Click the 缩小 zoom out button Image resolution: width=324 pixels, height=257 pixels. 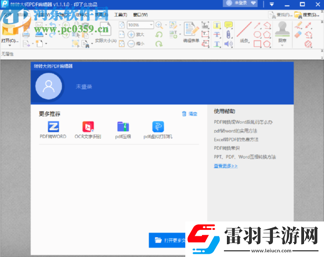pyautogui.click(x=136, y=44)
